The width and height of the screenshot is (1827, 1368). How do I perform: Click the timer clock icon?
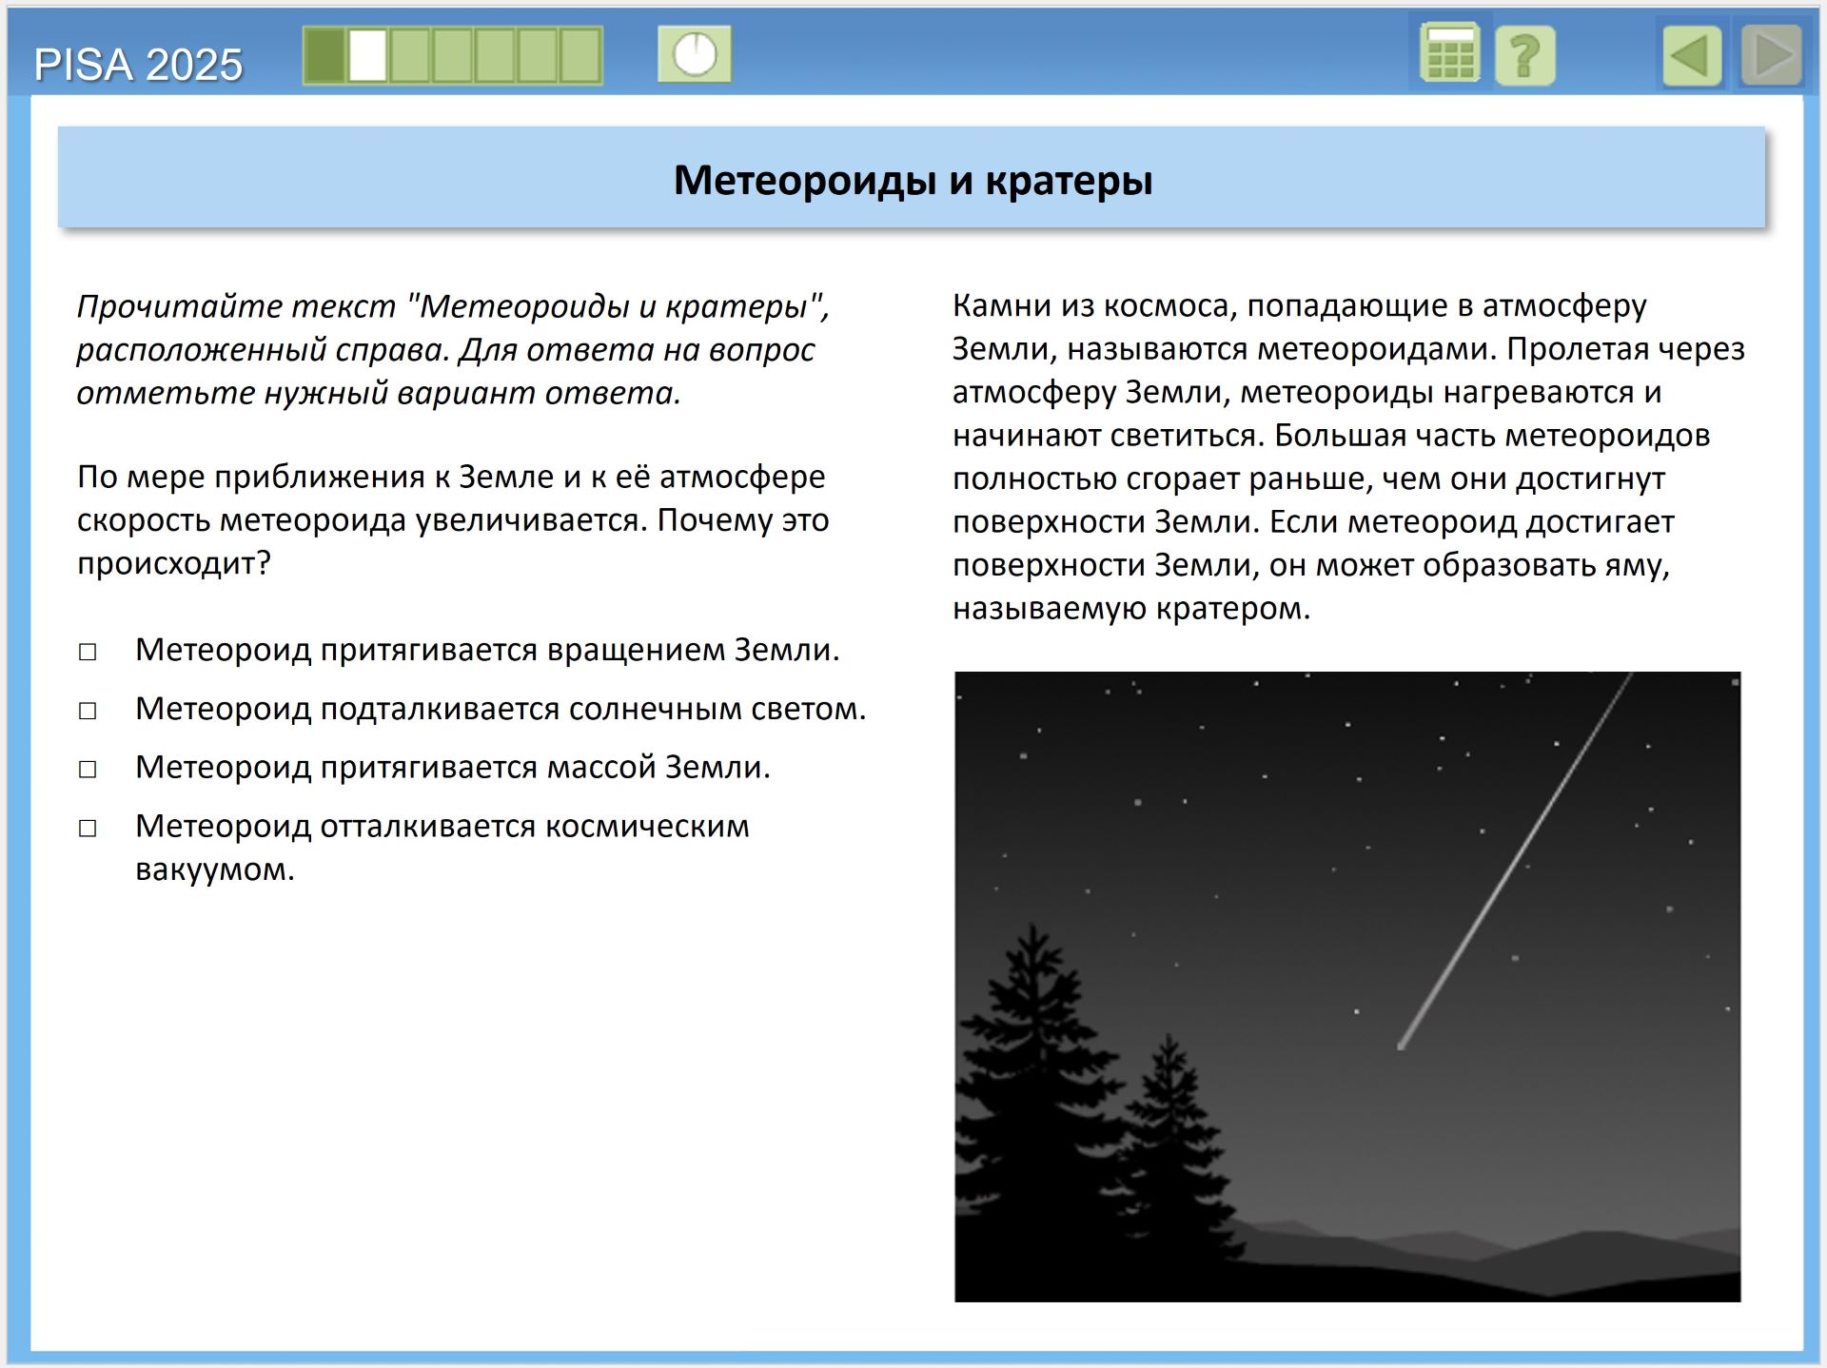click(695, 54)
